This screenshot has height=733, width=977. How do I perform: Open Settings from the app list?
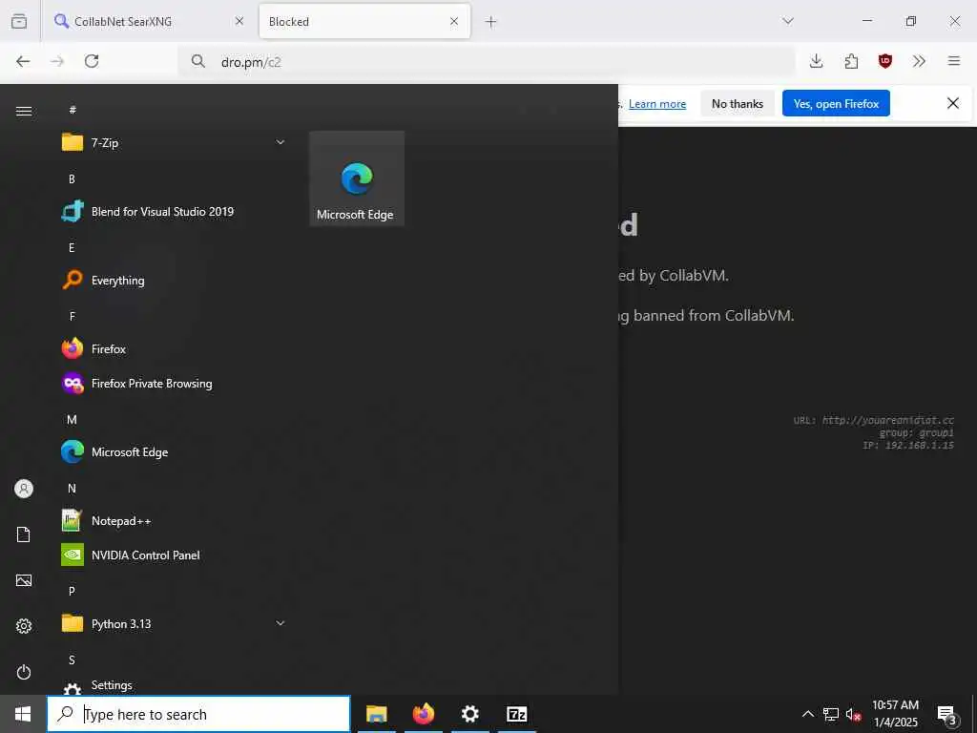tap(174, 686)
